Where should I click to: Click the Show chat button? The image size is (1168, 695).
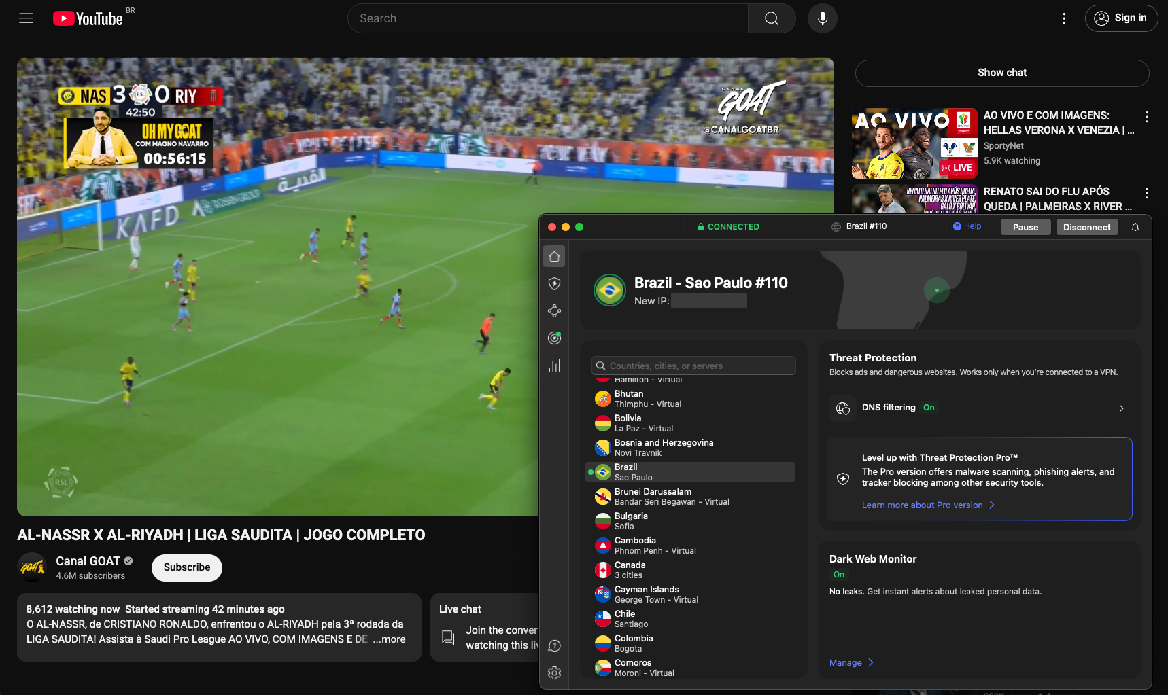coord(1002,73)
